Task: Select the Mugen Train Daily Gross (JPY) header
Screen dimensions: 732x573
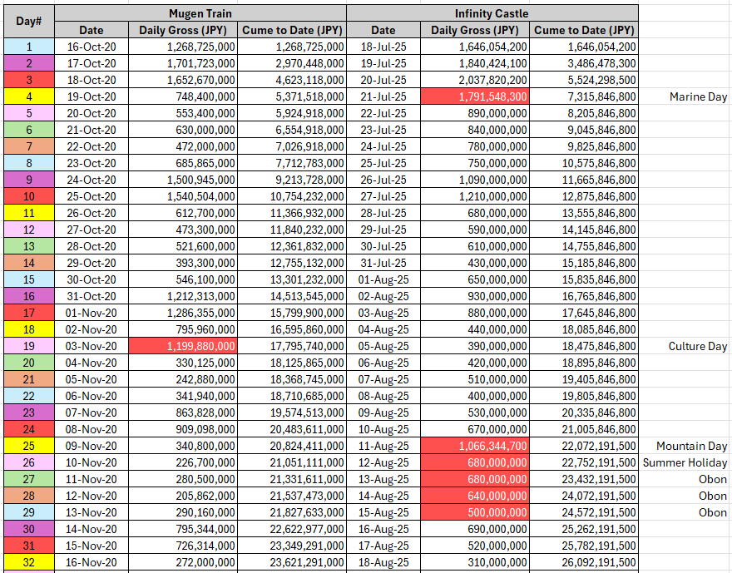Action: (183, 30)
